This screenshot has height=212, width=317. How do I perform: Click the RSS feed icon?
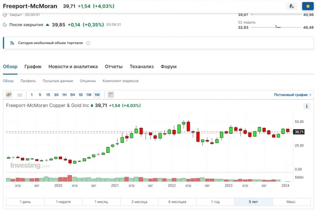[x=12, y=43]
